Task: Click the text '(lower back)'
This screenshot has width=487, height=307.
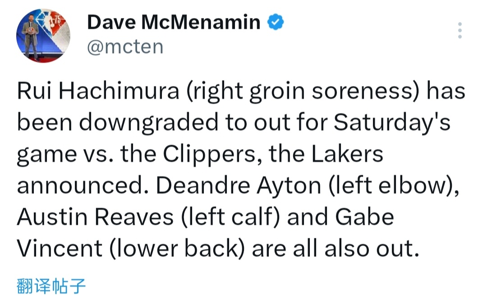Action: tap(177, 248)
